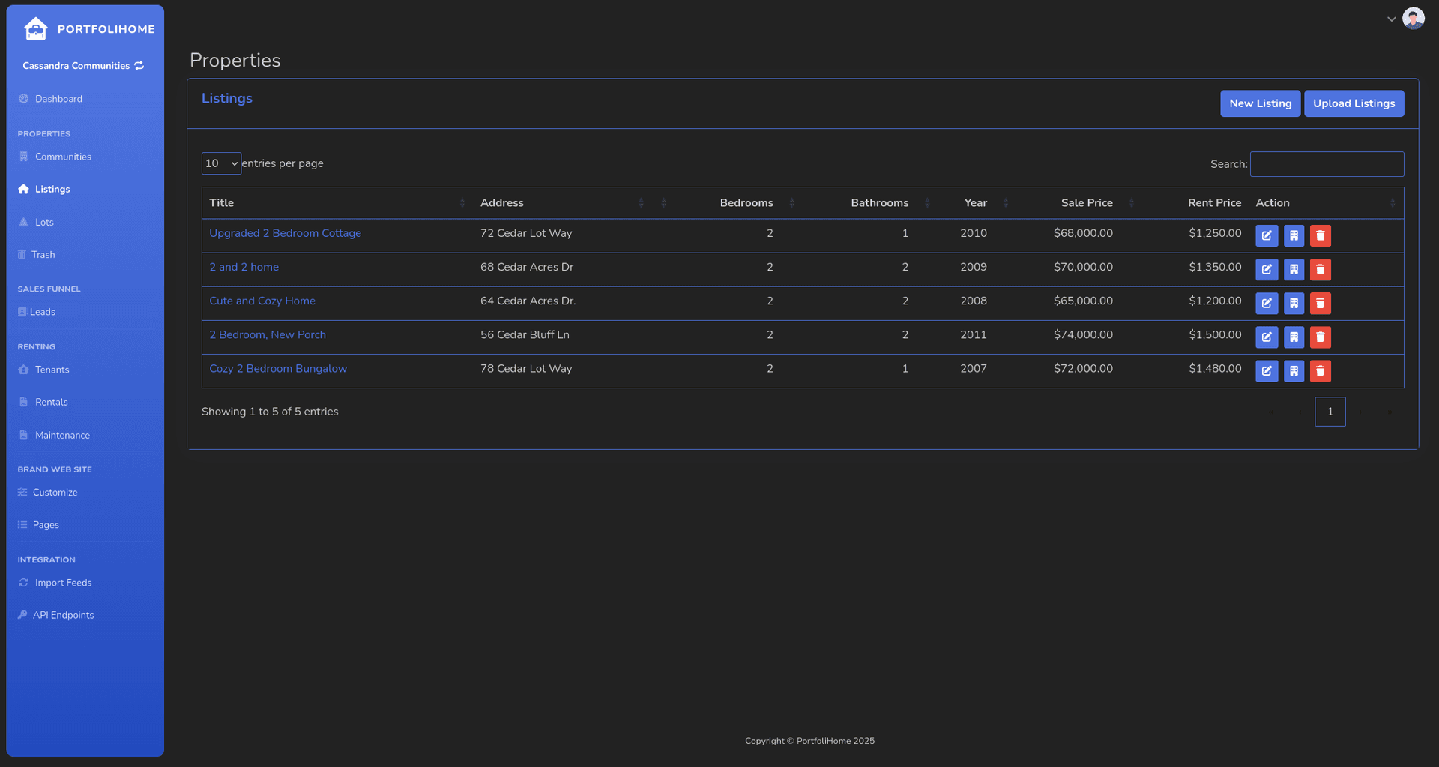Screen dimensions: 1439x767
Task: Delete the Cozy 2 Bedroom Bungalow listing
Action: click(1320, 370)
